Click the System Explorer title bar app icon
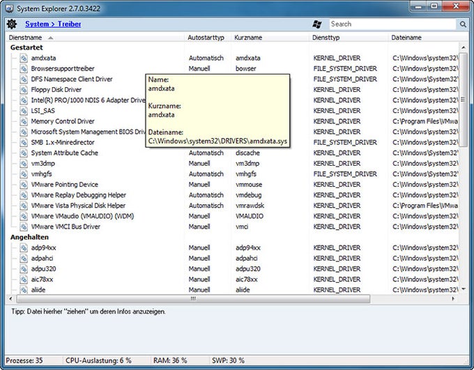474x370 pixels. tap(9, 8)
